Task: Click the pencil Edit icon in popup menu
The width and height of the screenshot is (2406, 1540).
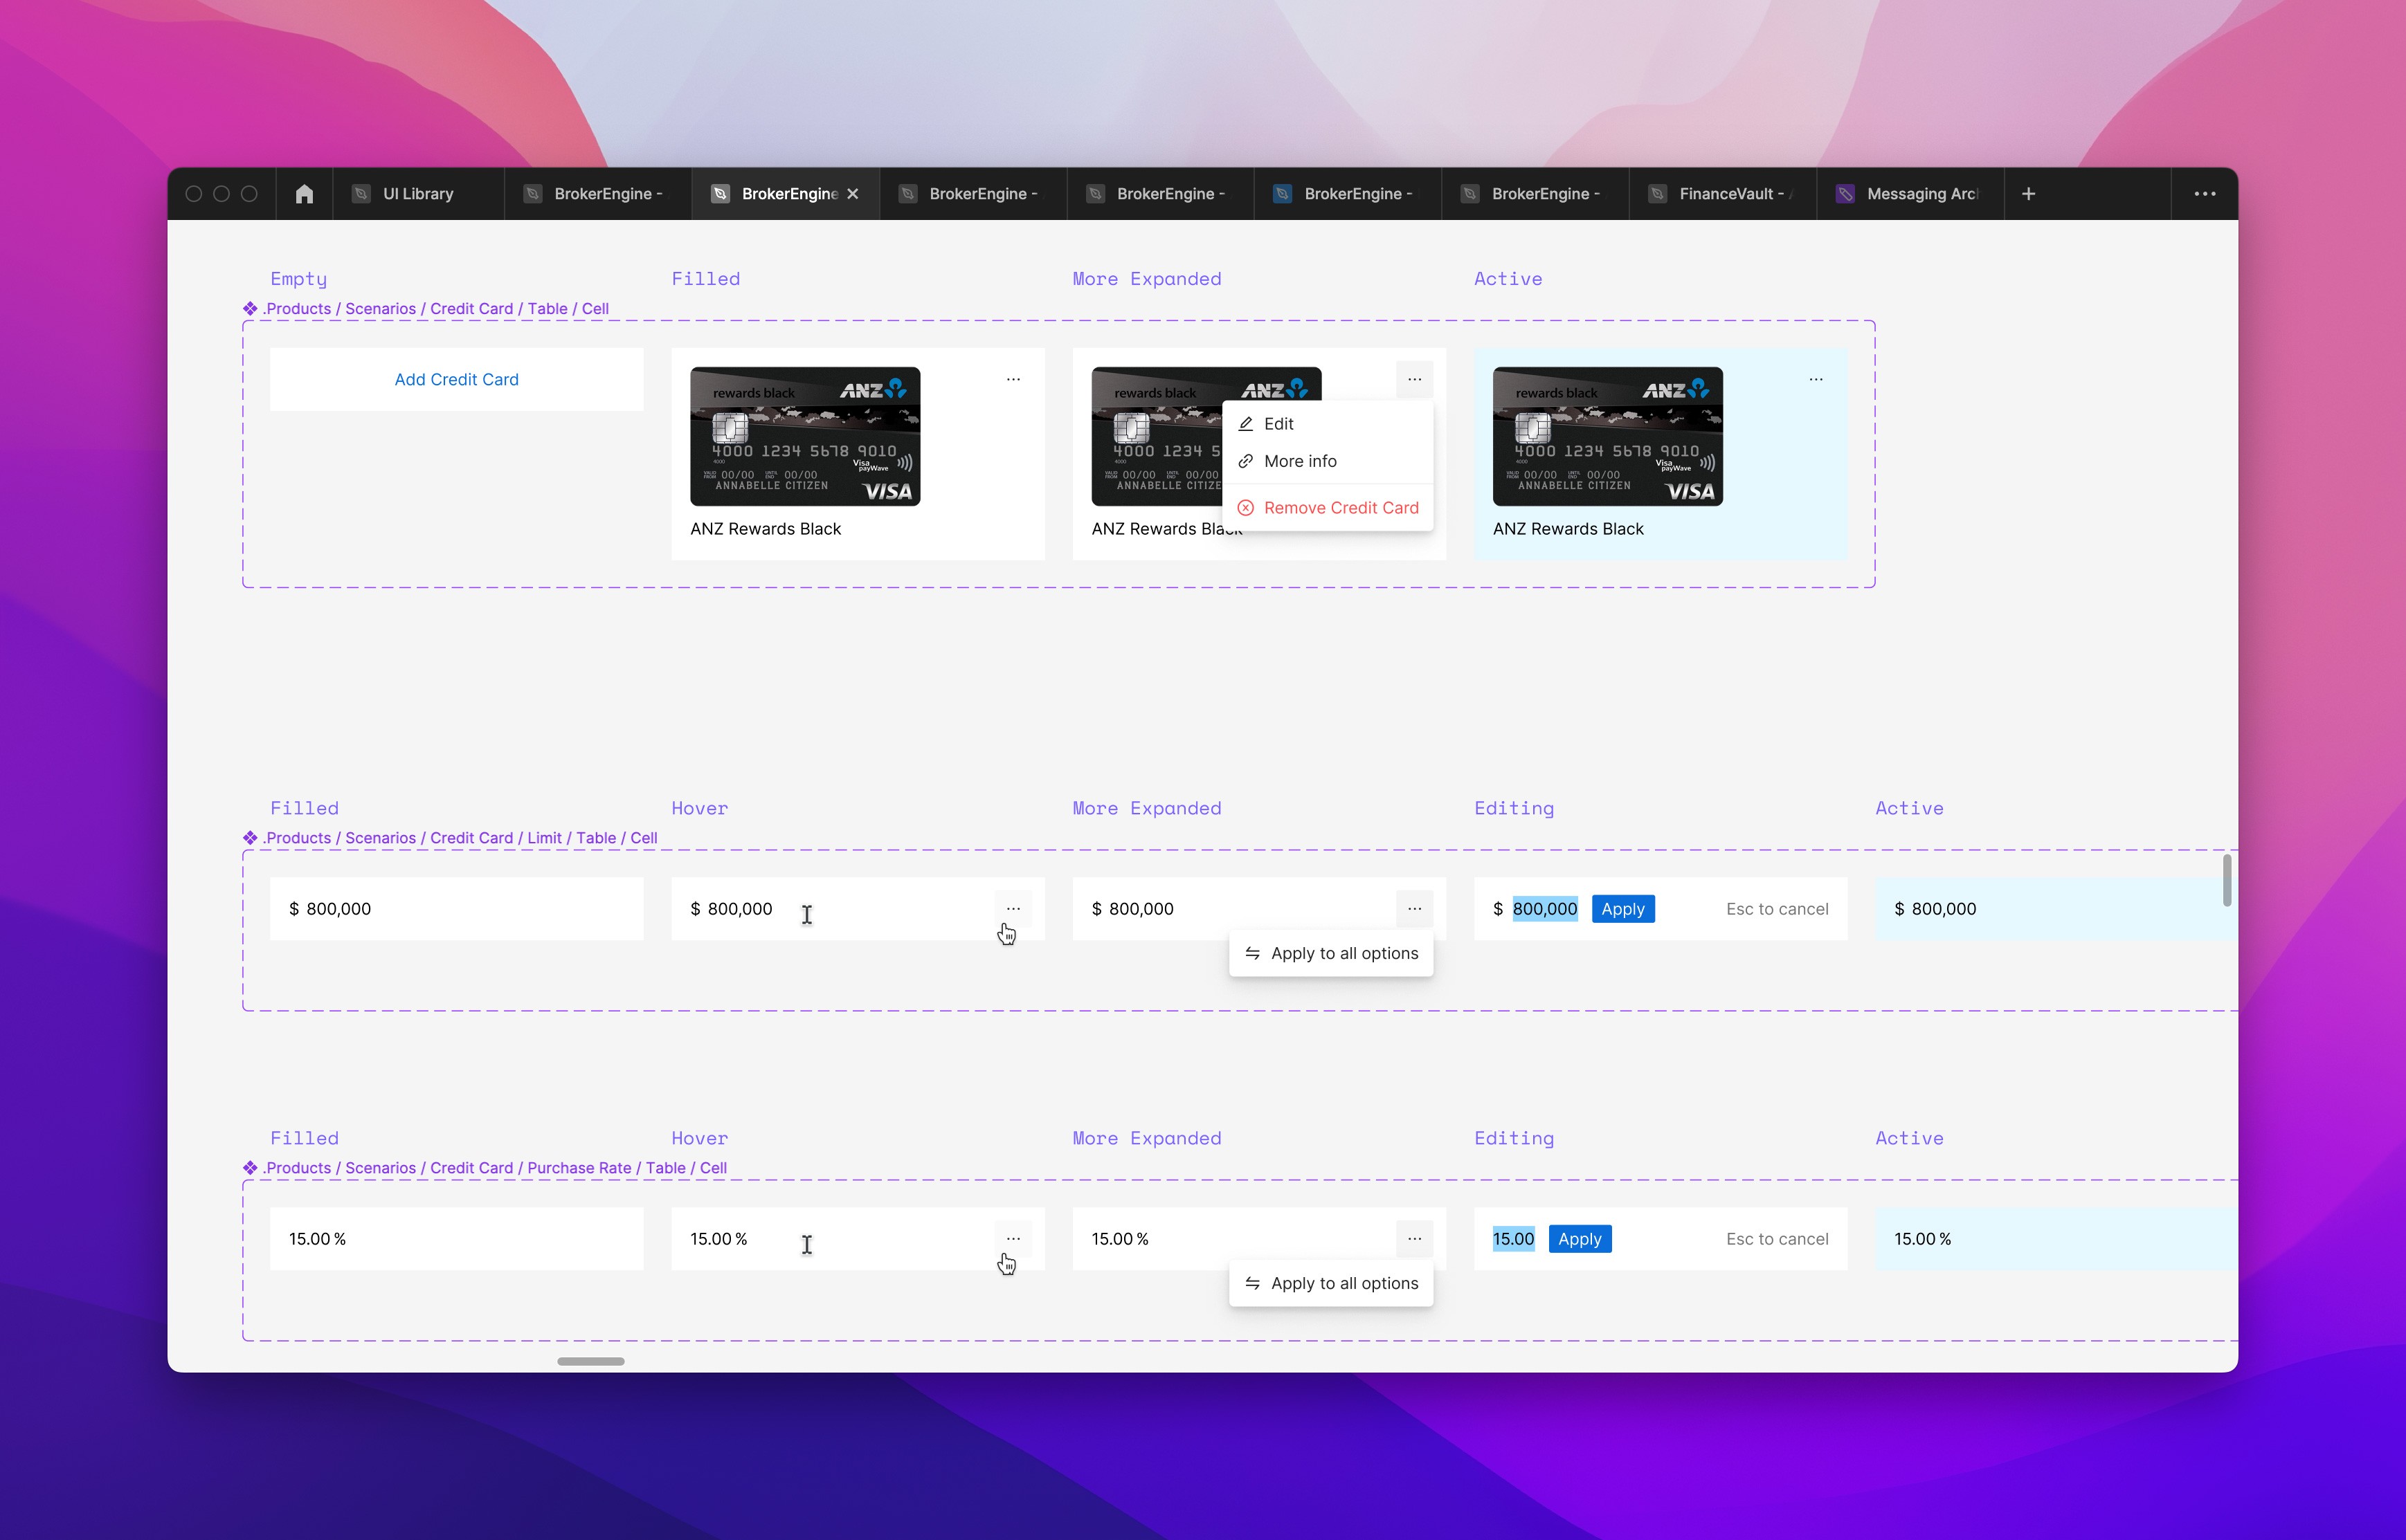Action: (x=1245, y=424)
